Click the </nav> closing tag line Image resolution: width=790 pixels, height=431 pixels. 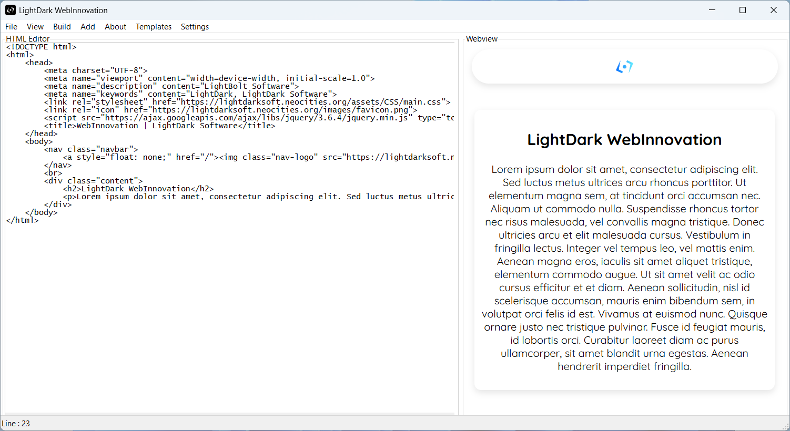58,165
